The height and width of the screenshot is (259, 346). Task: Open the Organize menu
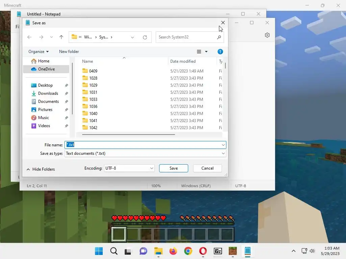pos(39,52)
